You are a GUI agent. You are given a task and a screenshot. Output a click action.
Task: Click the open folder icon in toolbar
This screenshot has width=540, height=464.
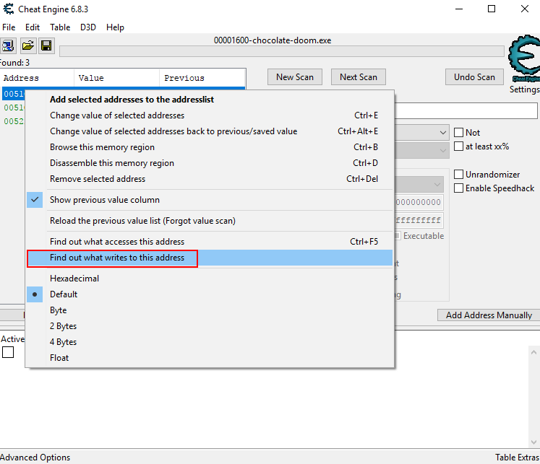(x=27, y=46)
